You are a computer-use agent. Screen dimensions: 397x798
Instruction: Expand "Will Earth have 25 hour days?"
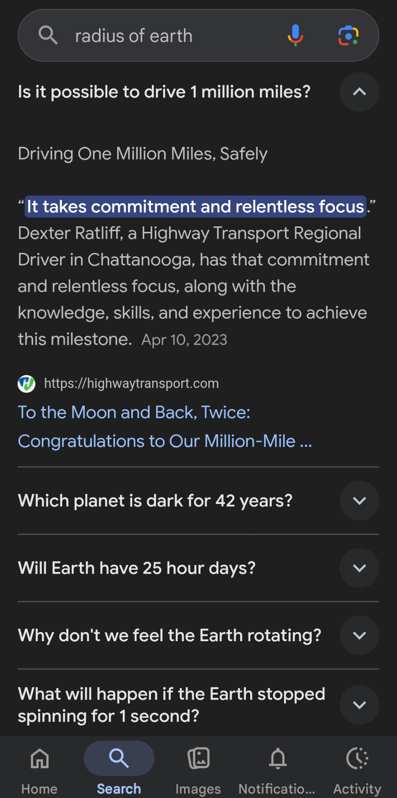point(359,568)
